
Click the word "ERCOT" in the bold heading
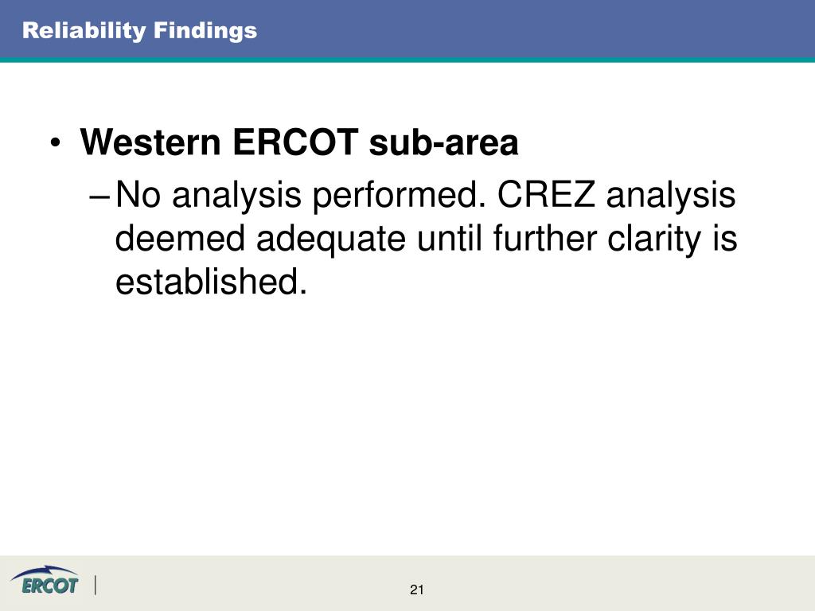(295, 142)
